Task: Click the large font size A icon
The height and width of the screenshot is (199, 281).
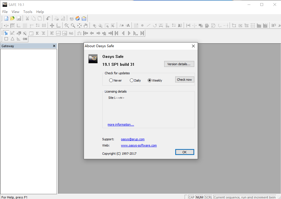Action: [128, 25]
